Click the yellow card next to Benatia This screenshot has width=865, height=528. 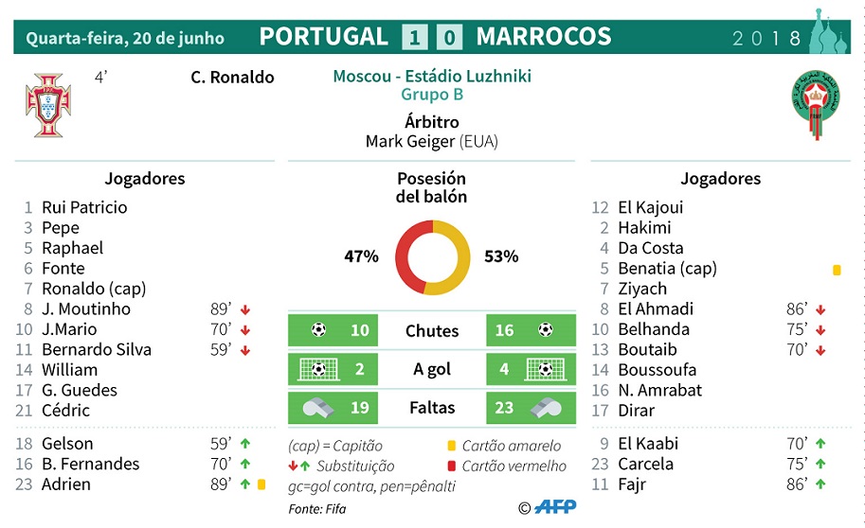click(837, 270)
